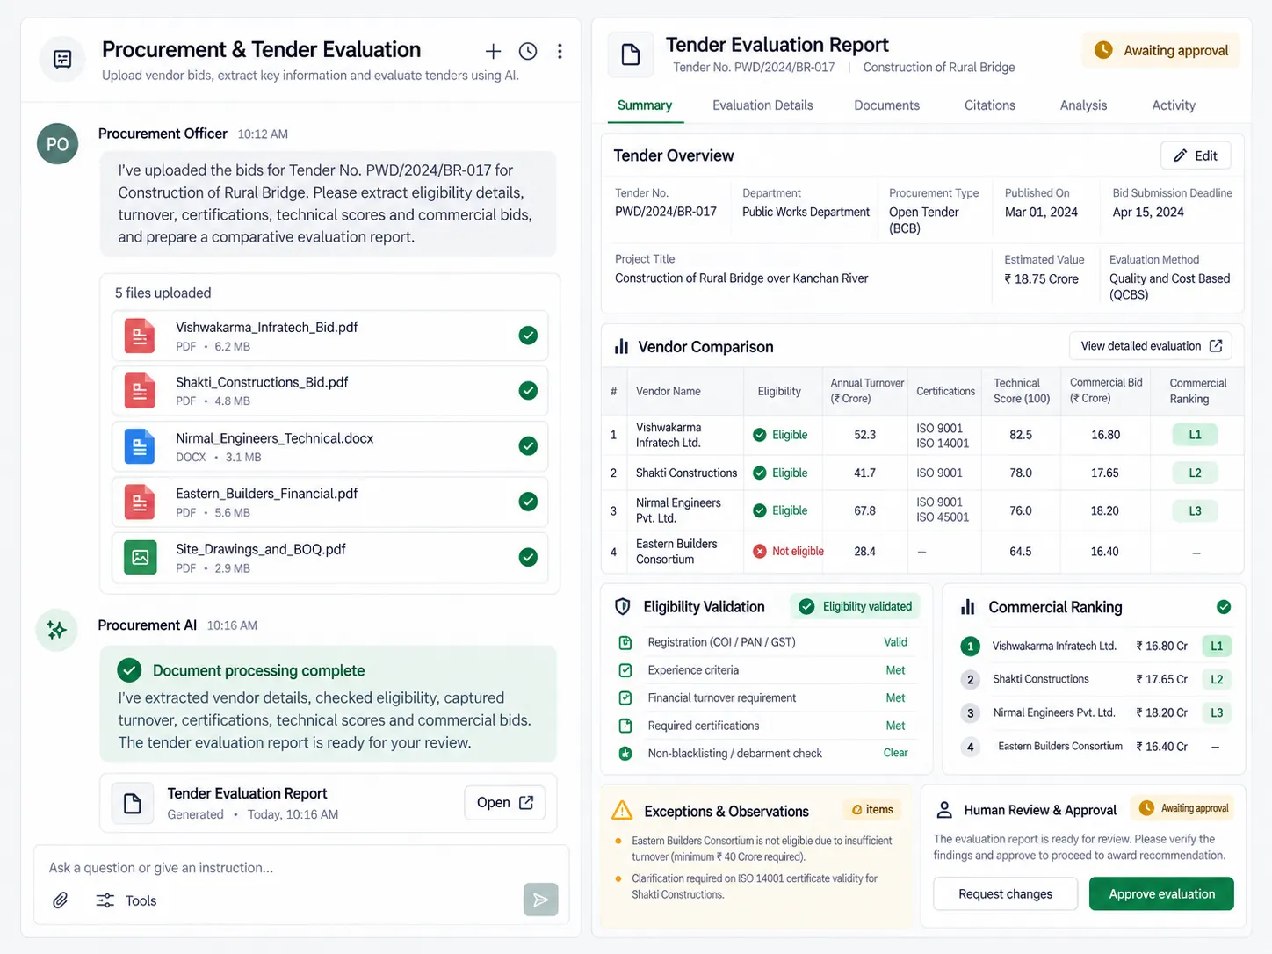Click the Document processing complete check icon

[129, 670]
